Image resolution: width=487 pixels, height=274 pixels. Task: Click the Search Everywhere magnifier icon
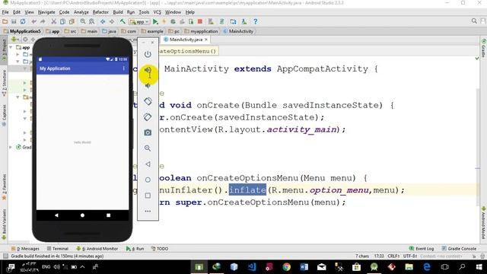pyautogui.click(x=474, y=21)
